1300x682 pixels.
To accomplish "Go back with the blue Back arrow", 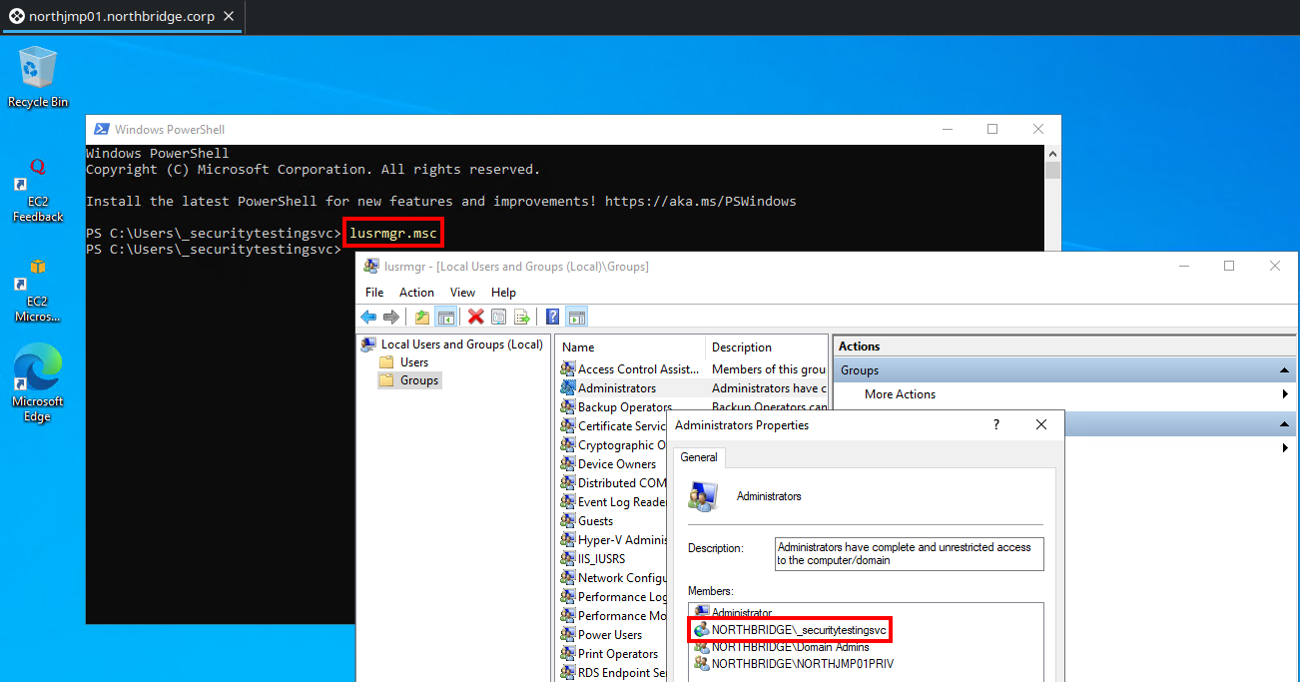I will click(368, 317).
